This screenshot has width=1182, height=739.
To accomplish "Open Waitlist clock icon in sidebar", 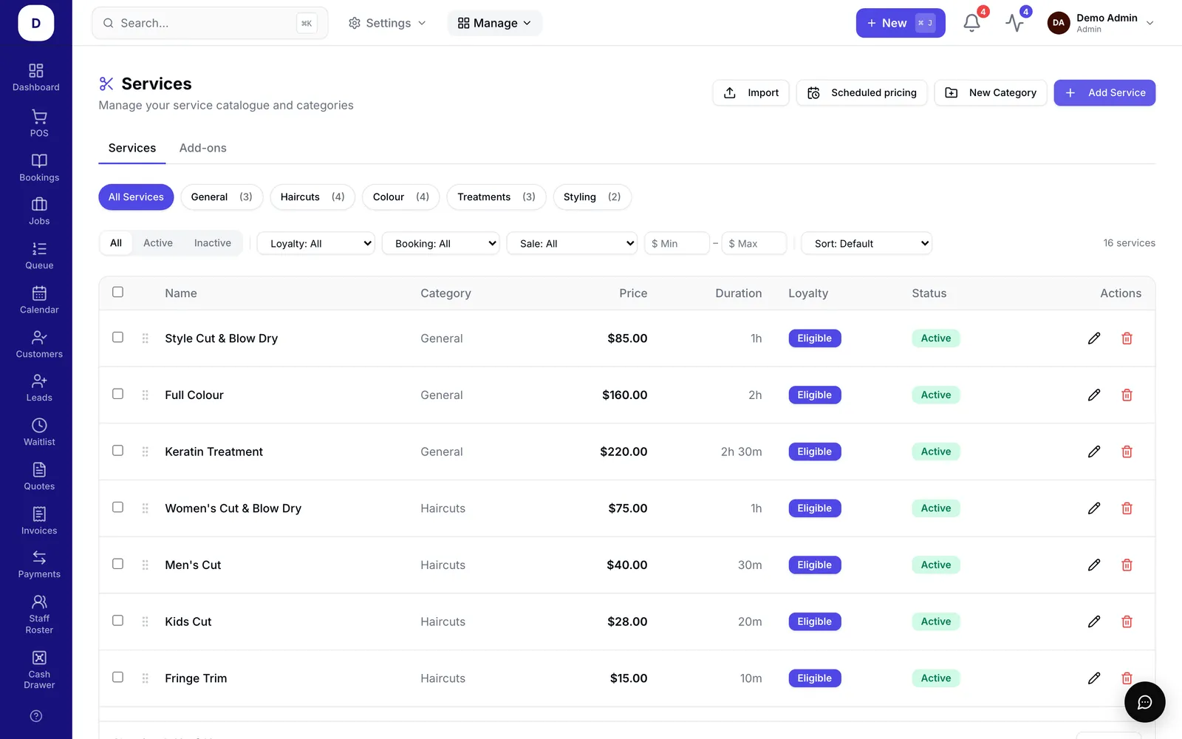I will click(x=39, y=426).
